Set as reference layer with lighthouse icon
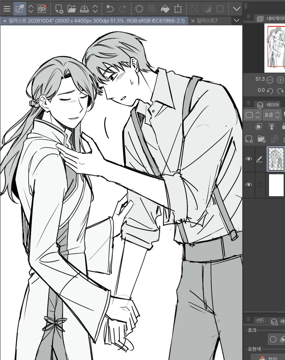 [271, 126]
